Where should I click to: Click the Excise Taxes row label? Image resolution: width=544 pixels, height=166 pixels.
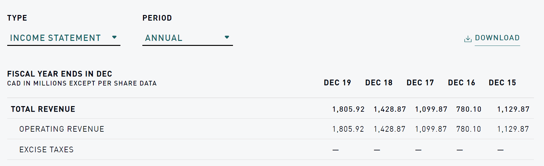tap(46, 150)
